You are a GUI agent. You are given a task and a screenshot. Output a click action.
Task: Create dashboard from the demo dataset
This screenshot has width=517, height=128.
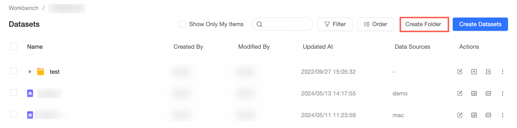474,93
